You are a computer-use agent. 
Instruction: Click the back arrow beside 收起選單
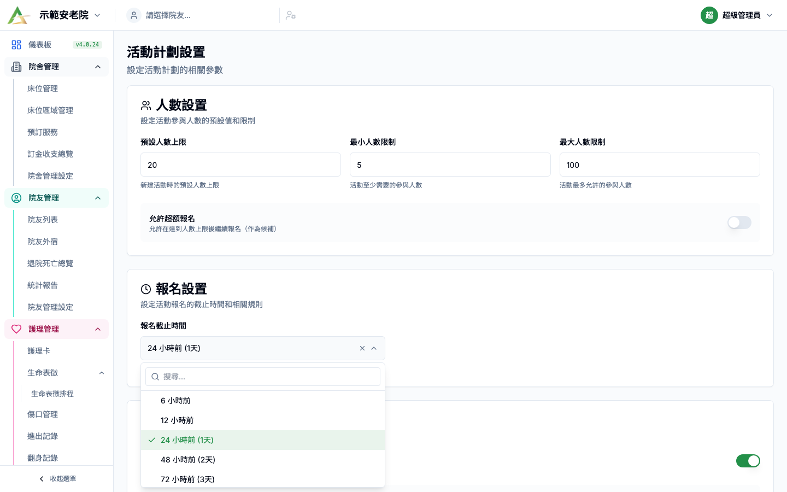(x=42, y=479)
